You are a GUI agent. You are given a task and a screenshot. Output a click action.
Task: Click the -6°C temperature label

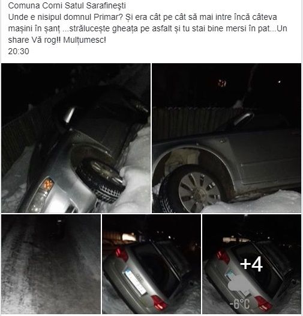(x=239, y=304)
